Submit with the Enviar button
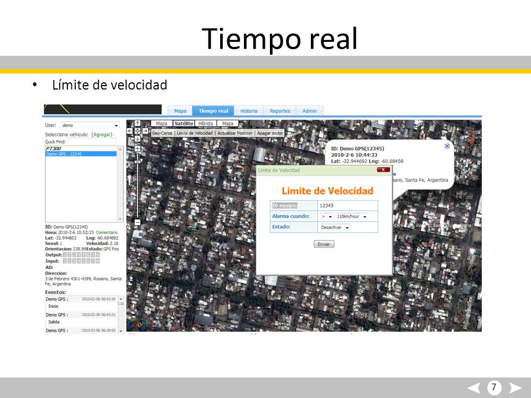This screenshot has height=398, width=531. (324, 244)
